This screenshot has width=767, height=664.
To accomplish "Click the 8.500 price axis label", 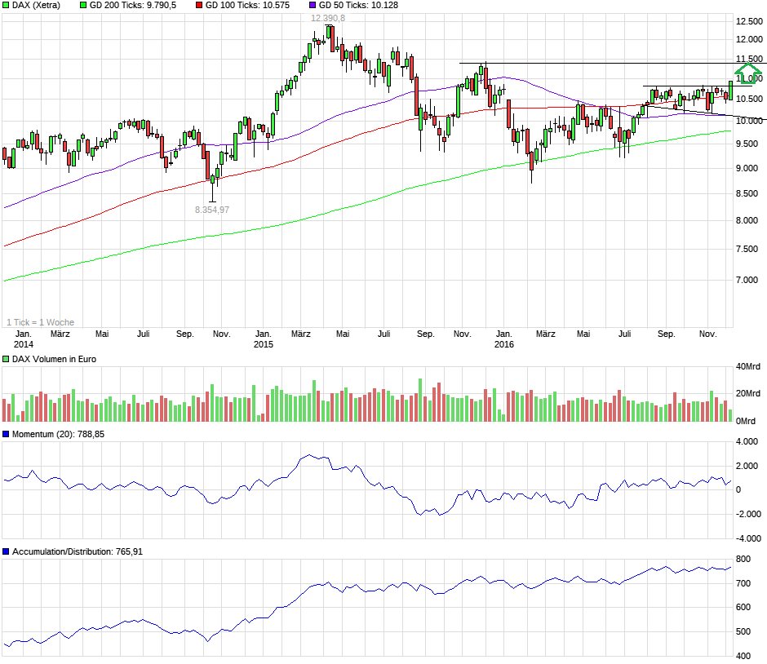I will (747, 193).
